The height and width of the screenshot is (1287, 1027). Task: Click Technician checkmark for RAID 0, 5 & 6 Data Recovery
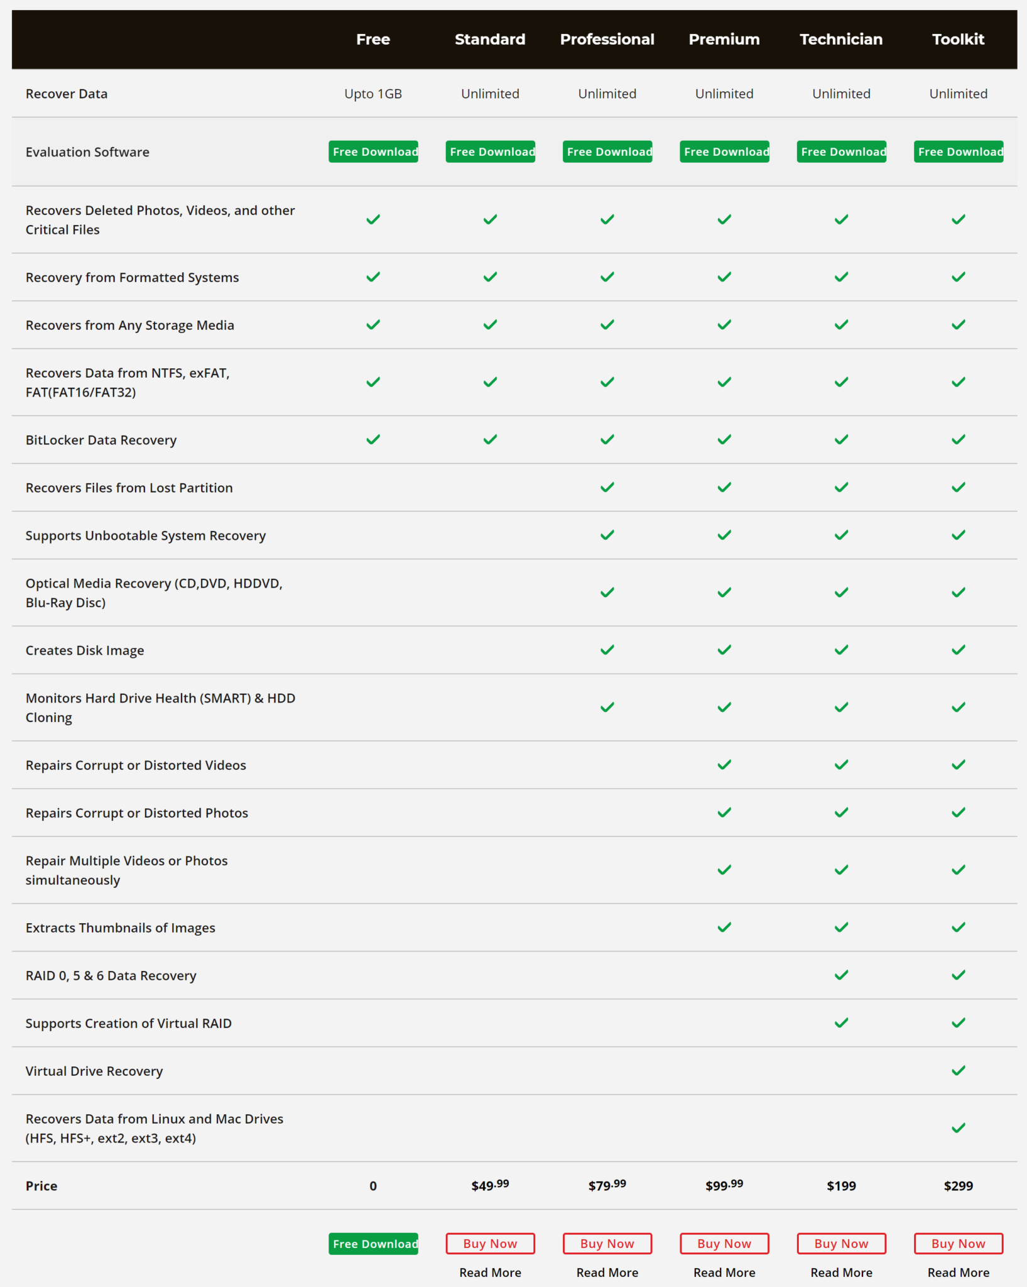click(x=841, y=975)
